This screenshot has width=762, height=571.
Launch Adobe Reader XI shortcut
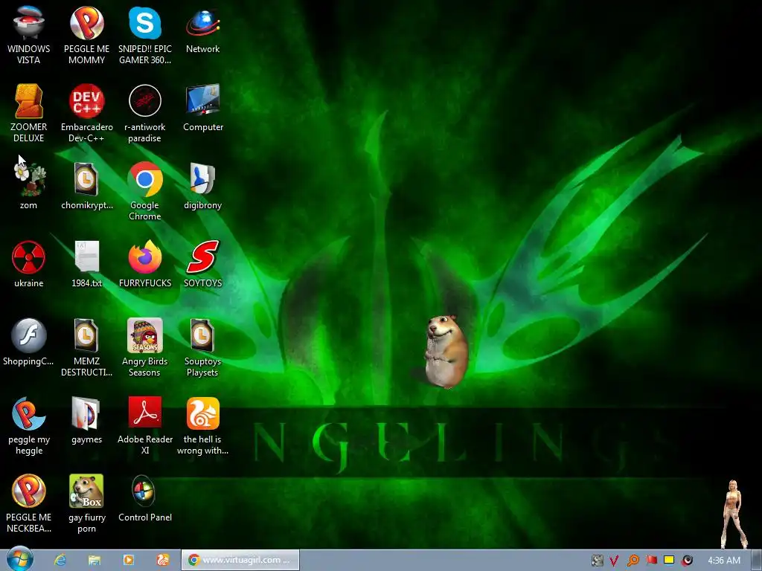145,425
